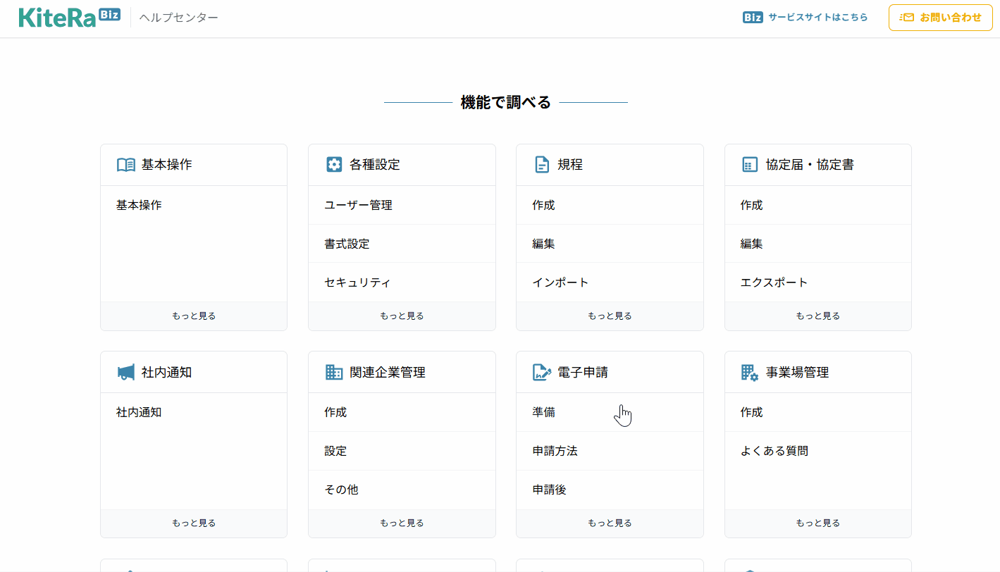Open 社内通知 category heading
1000x572 pixels.
pos(166,372)
